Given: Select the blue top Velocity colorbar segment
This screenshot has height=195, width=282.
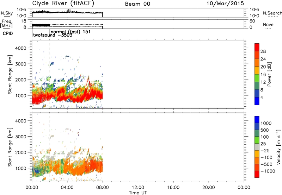Looking at the screenshot, I should click(257, 120).
